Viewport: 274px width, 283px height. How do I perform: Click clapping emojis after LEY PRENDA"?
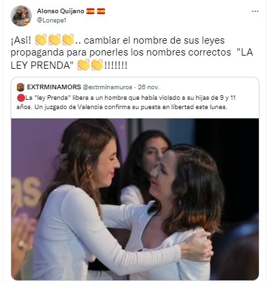tap(90, 65)
